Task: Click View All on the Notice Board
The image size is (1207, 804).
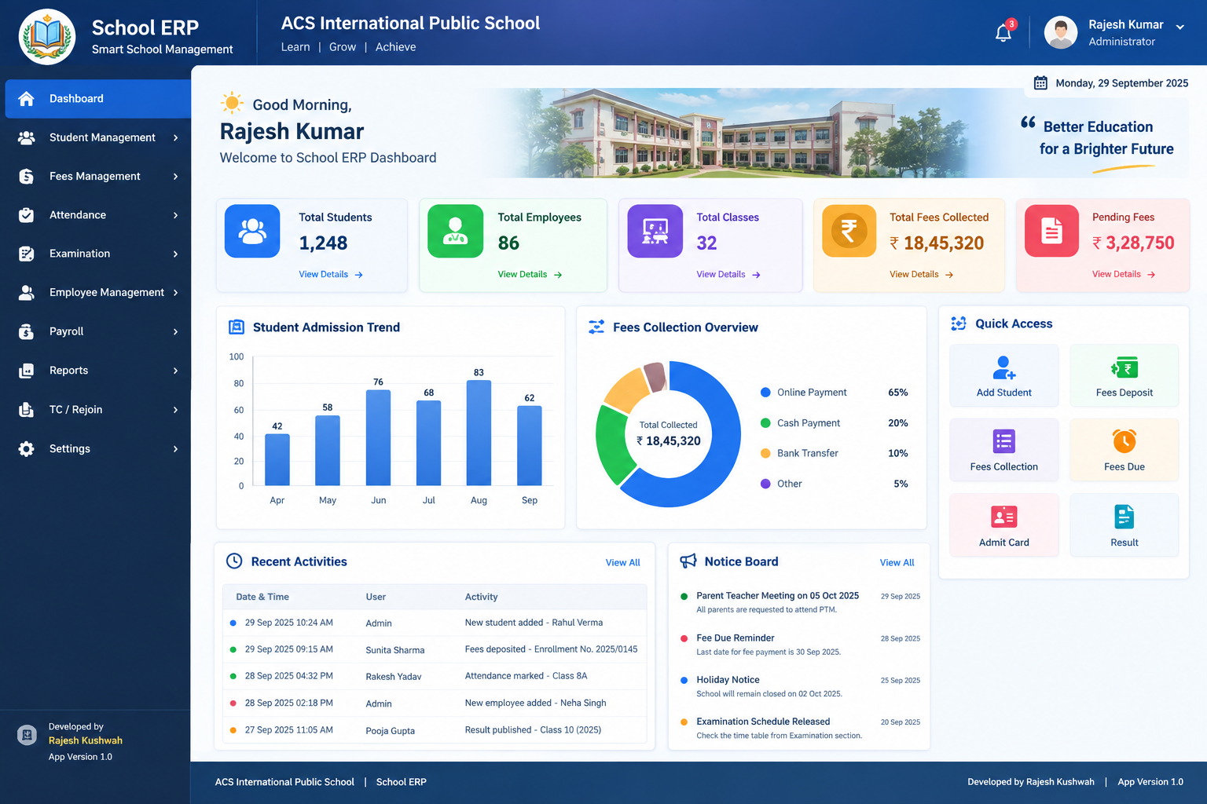Action: point(897,562)
